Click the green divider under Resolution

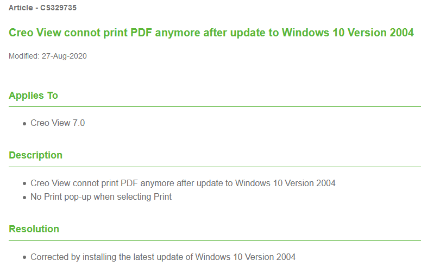tap(215, 240)
